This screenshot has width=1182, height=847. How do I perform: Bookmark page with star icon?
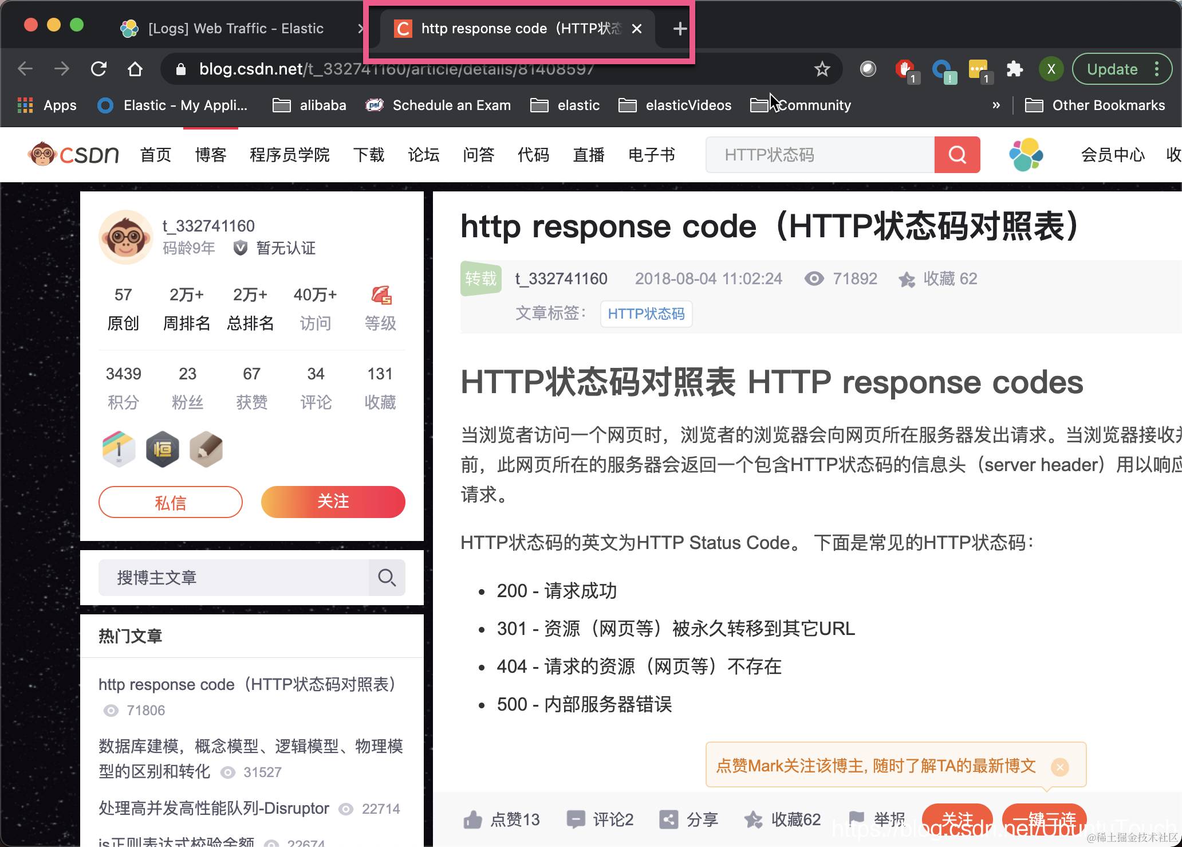pyautogui.click(x=822, y=69)
